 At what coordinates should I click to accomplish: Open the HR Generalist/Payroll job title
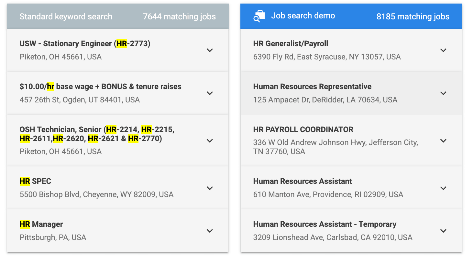[291, 44]
